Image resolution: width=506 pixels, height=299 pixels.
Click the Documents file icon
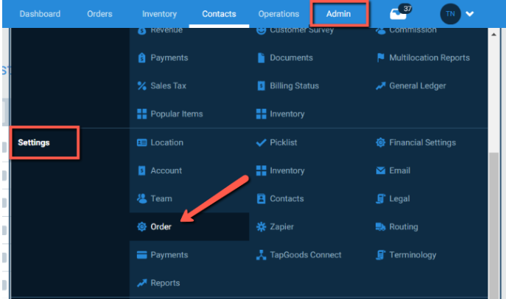[261, 58]
